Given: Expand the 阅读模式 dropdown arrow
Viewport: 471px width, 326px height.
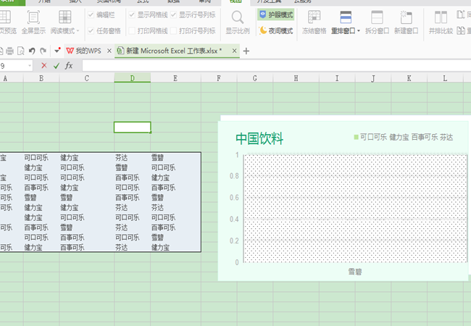Looking at the screenshot, I should pos(78,30).
